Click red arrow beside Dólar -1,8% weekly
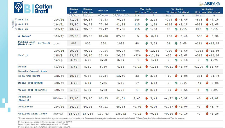225x128 pixels. click(147, 67)
